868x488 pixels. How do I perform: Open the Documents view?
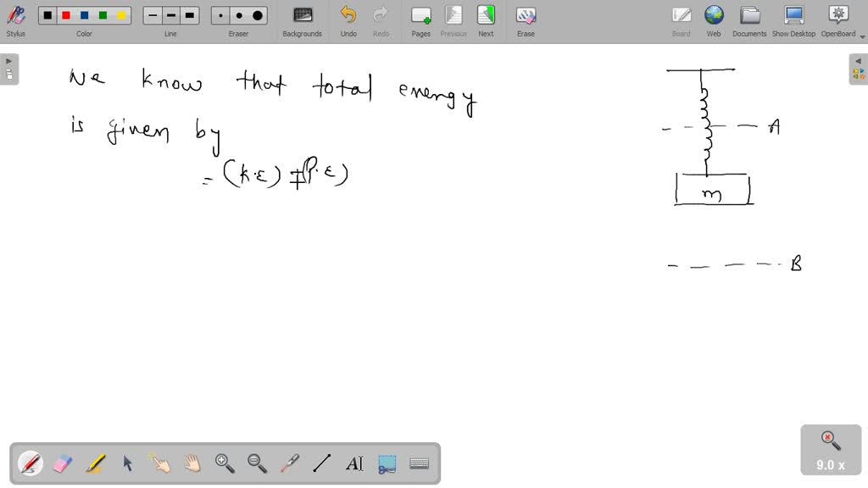[749, 20]
